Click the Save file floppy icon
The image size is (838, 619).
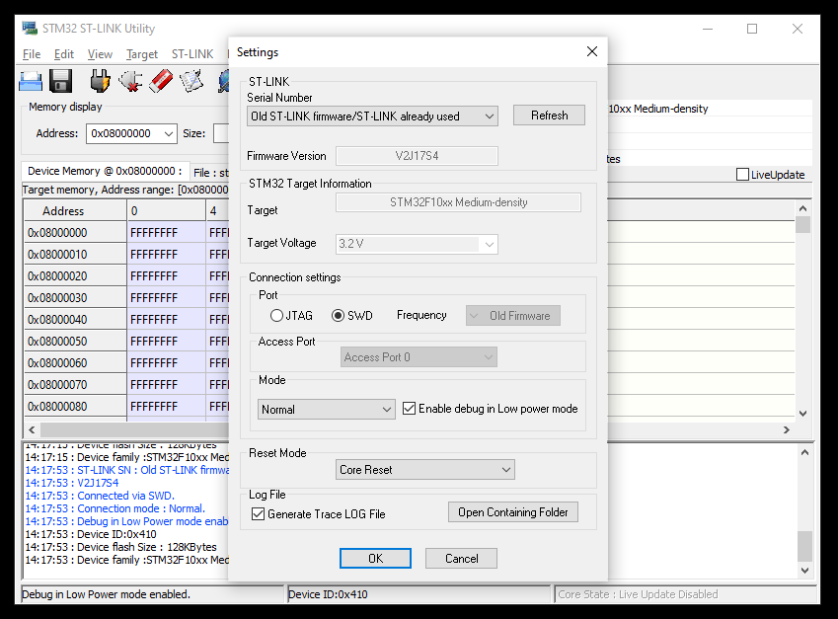point(61,81)
